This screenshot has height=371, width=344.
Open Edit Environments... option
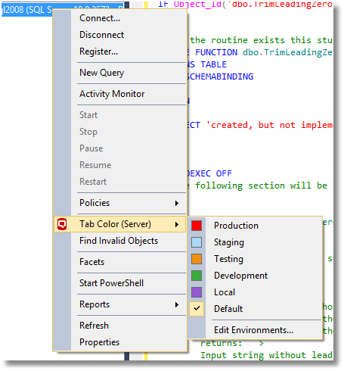point(253,330)
